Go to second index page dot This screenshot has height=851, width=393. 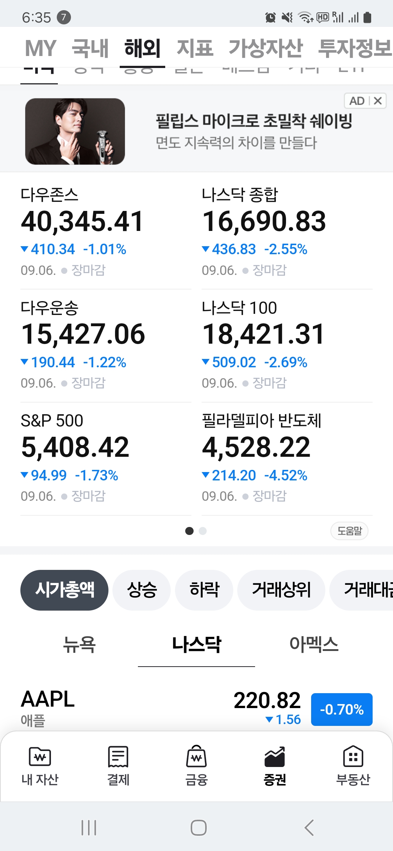(203, 531)
